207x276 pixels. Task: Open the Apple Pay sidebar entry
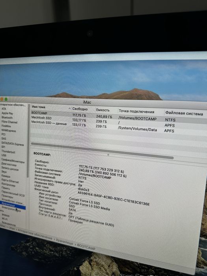pyautogui.click(x=7, y=113)
